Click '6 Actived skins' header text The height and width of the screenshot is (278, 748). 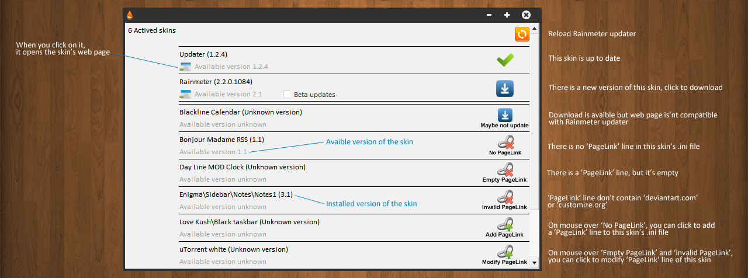[x=152, y=30]
